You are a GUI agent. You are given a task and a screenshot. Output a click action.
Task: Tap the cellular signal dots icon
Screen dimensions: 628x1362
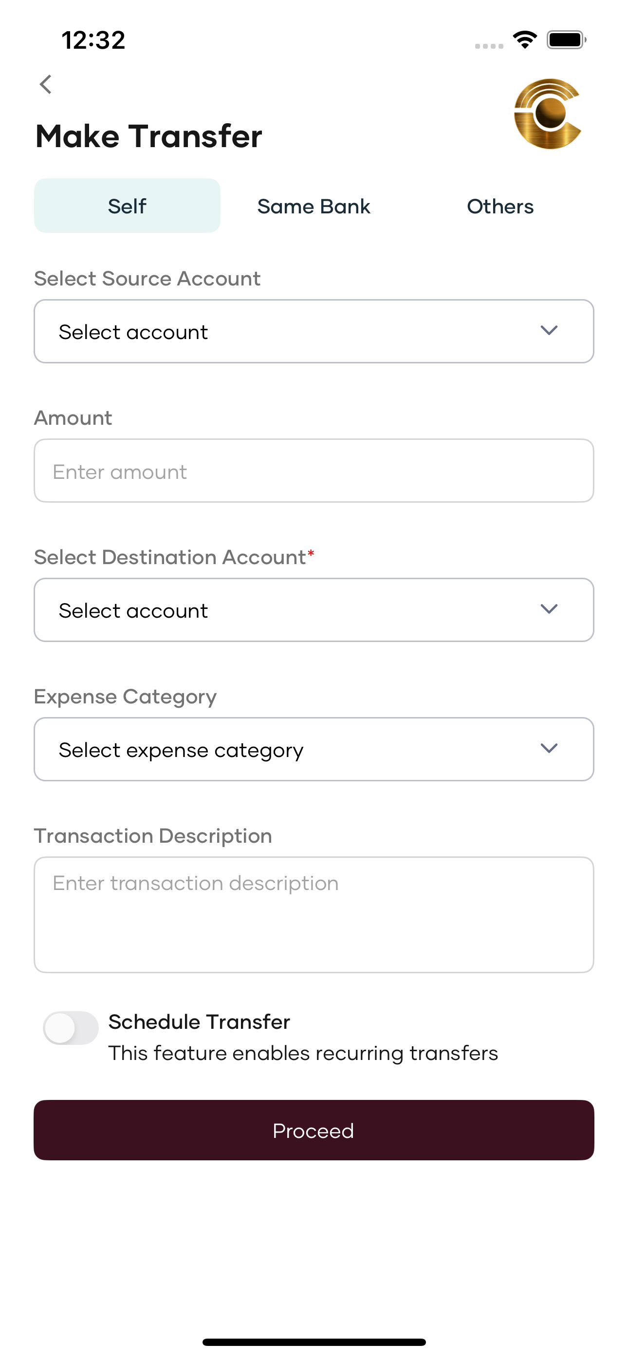pyautogui.click(x=488, y=46)
